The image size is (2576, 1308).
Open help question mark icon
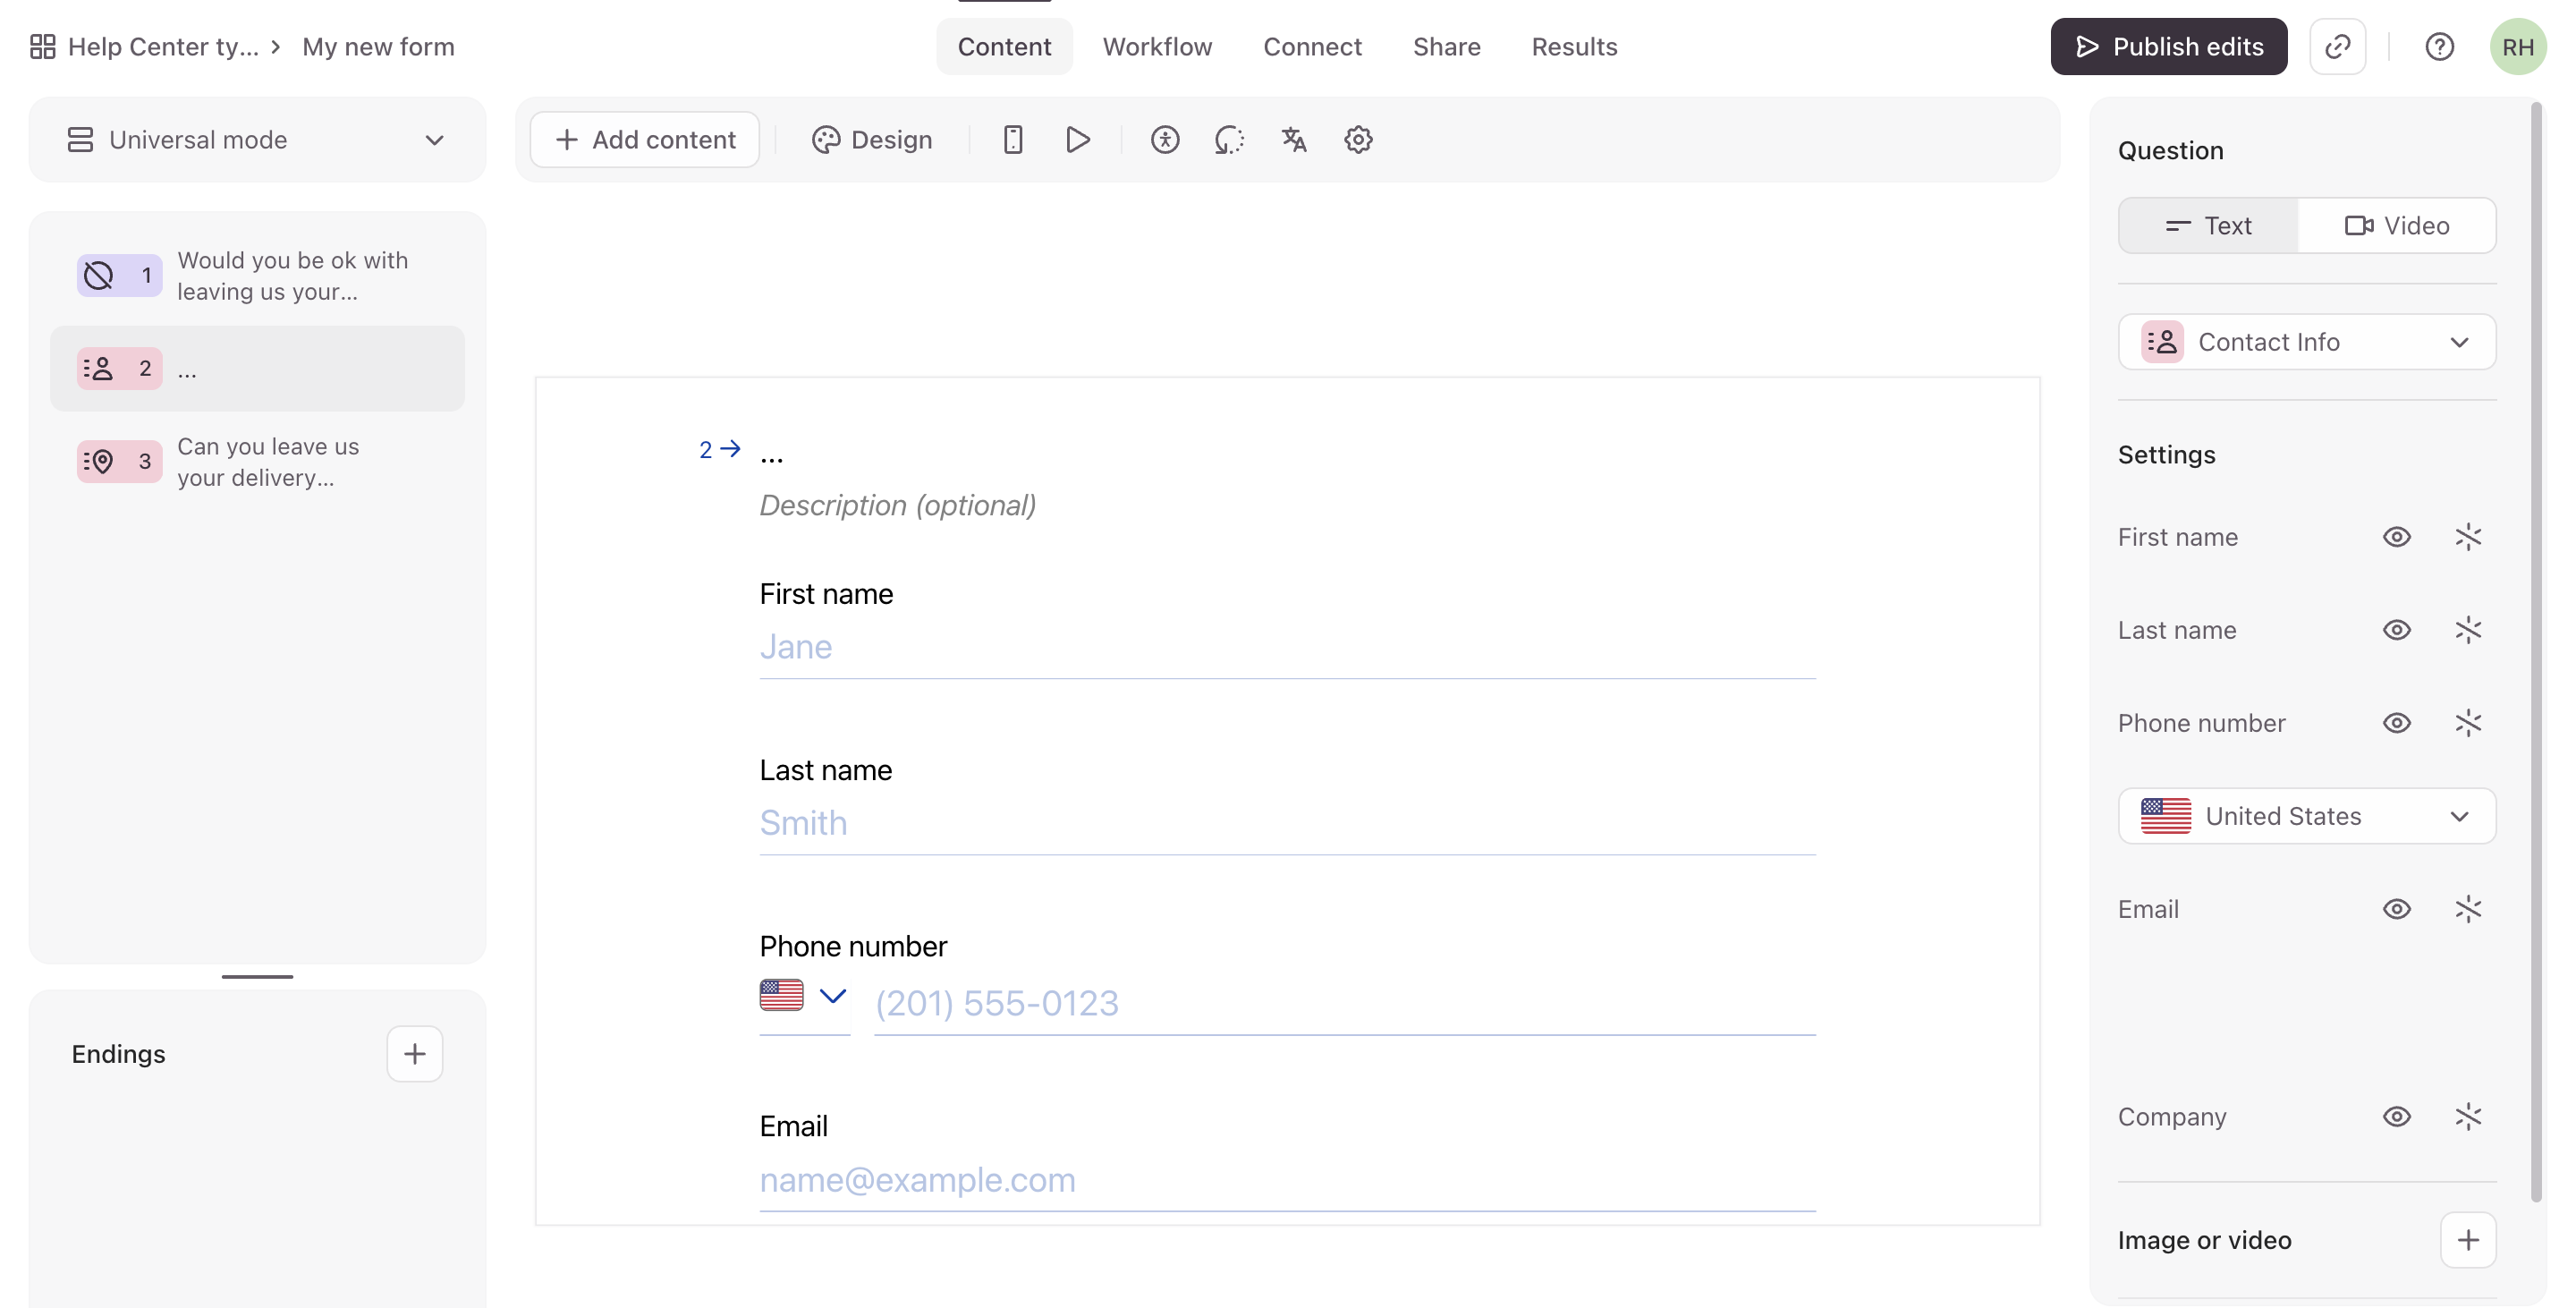coord(2439,47)
